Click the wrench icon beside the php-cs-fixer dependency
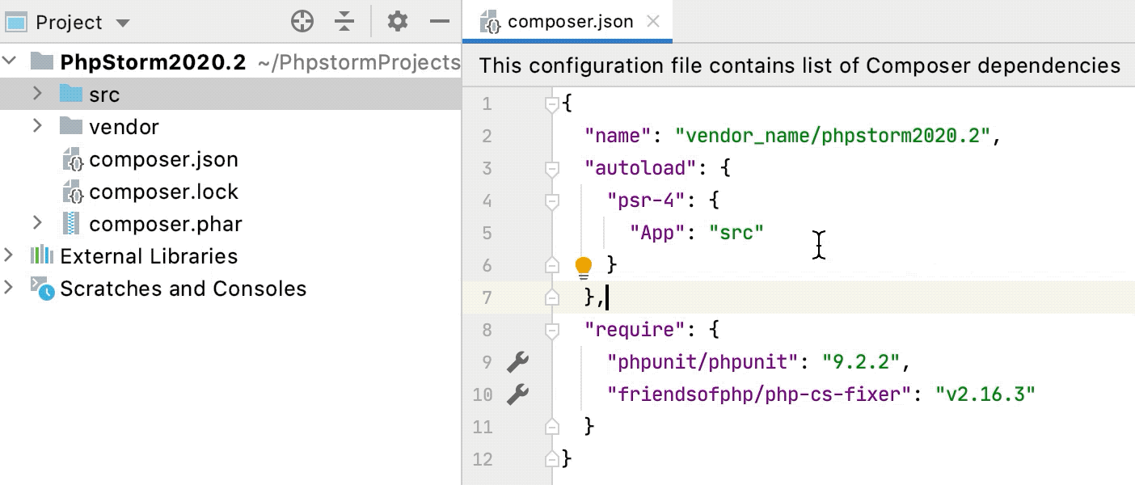The height and width of the screenshot is (485, 1135). pyautogui.click(x=517, y=394)
